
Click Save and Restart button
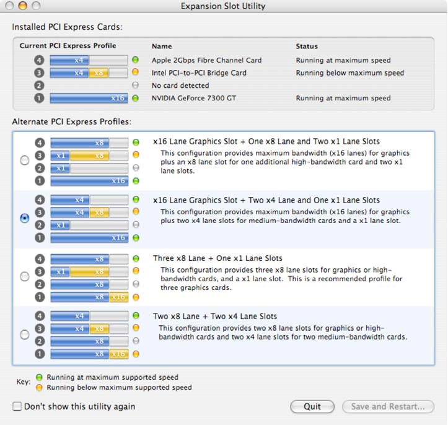pyautogui.click(x=388, y=406)
